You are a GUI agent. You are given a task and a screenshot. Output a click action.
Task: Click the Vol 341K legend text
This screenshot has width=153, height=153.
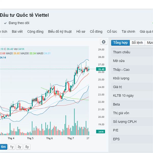click(x=19, y=49)
